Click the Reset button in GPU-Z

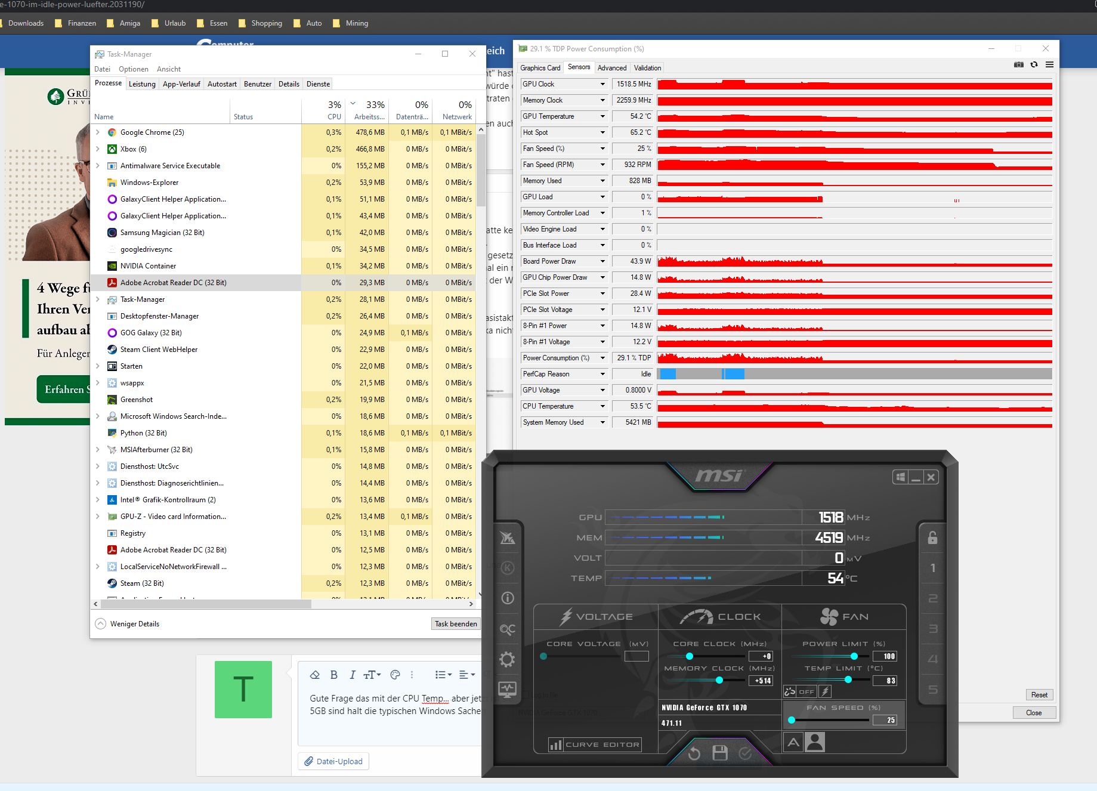click(1039, 695)
